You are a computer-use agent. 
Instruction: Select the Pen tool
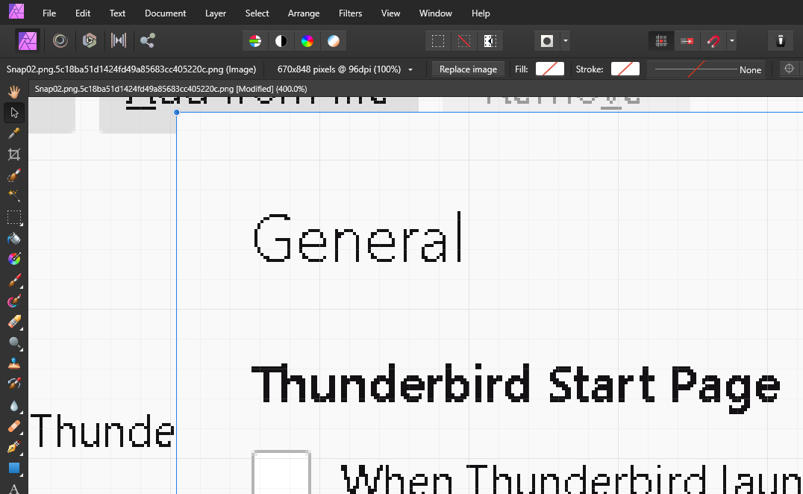point(14,448)
